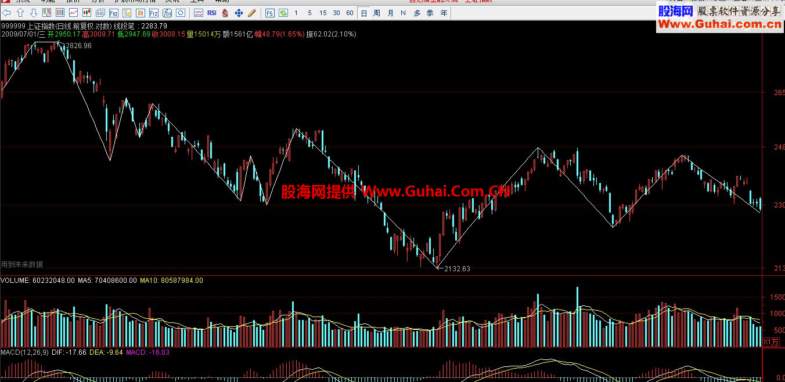The height and width of the screenshot is (382, 785).
Task: Activate the four-way move cross icon
Action: (x=239, y=12)
